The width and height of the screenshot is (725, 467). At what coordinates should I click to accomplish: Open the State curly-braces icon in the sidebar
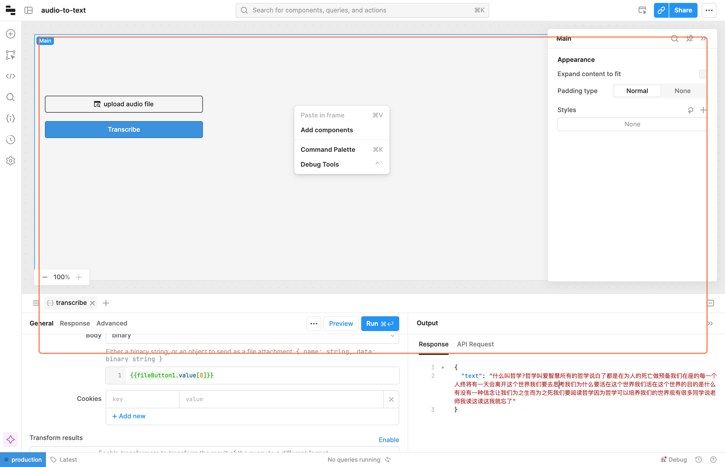pos(10,118)
